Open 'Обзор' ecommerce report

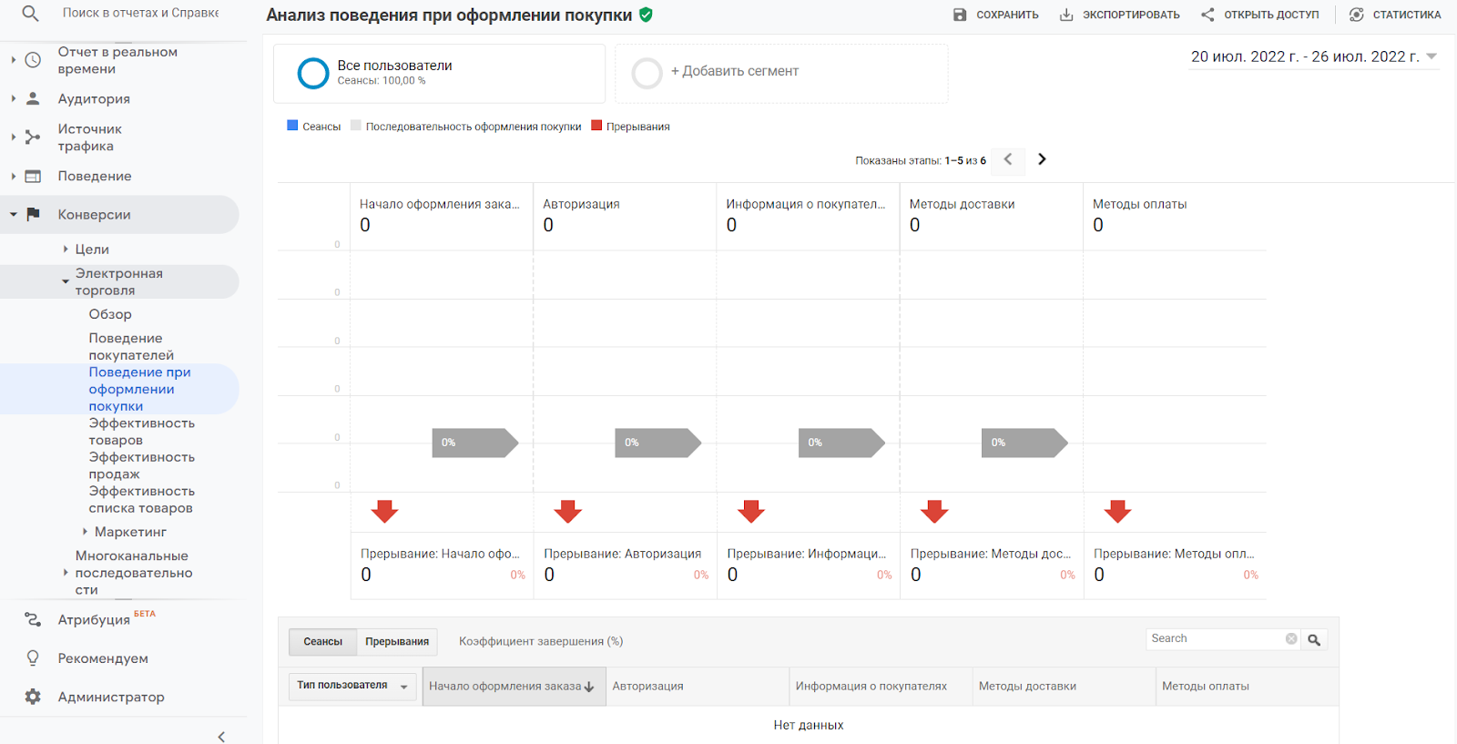pyautogui.click(x=110, y=314)
